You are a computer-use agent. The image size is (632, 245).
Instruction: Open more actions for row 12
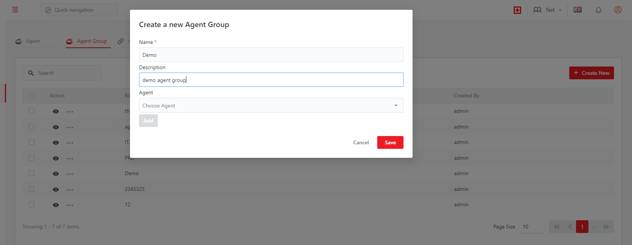point(70,206)
